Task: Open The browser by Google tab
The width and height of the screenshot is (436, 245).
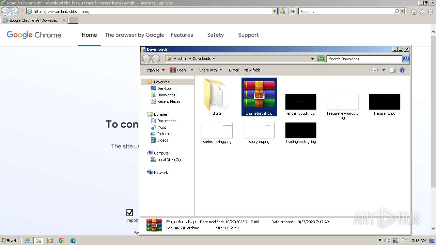Action: (x=135, y=35)
